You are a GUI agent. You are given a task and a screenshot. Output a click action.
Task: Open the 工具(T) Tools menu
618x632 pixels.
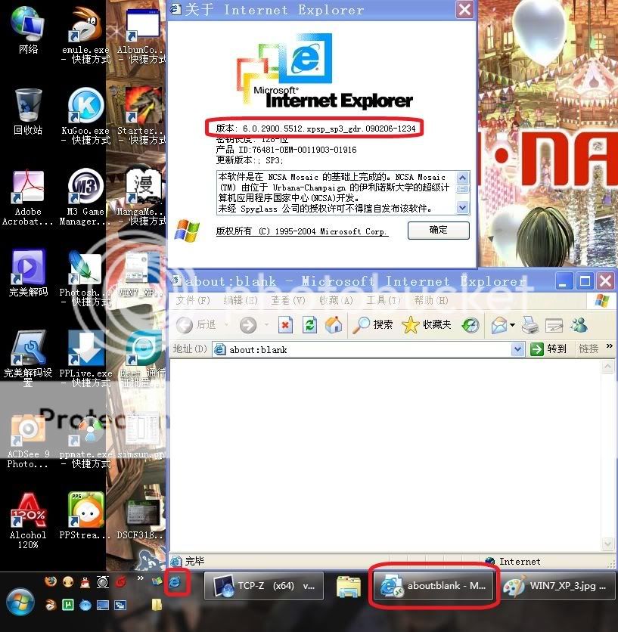pyautogui.click(x=384, y=300)
